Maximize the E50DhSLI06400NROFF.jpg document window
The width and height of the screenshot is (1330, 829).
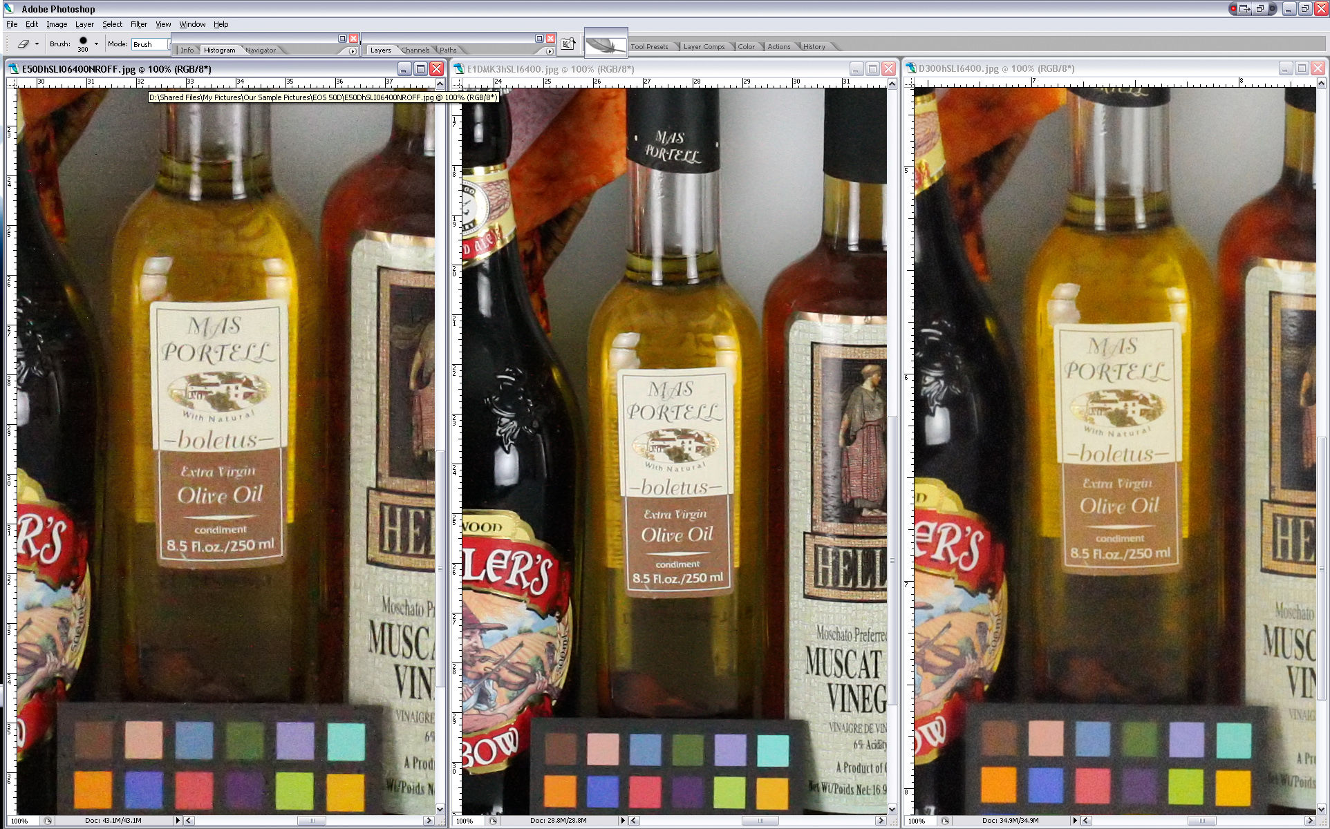point(420,68)
